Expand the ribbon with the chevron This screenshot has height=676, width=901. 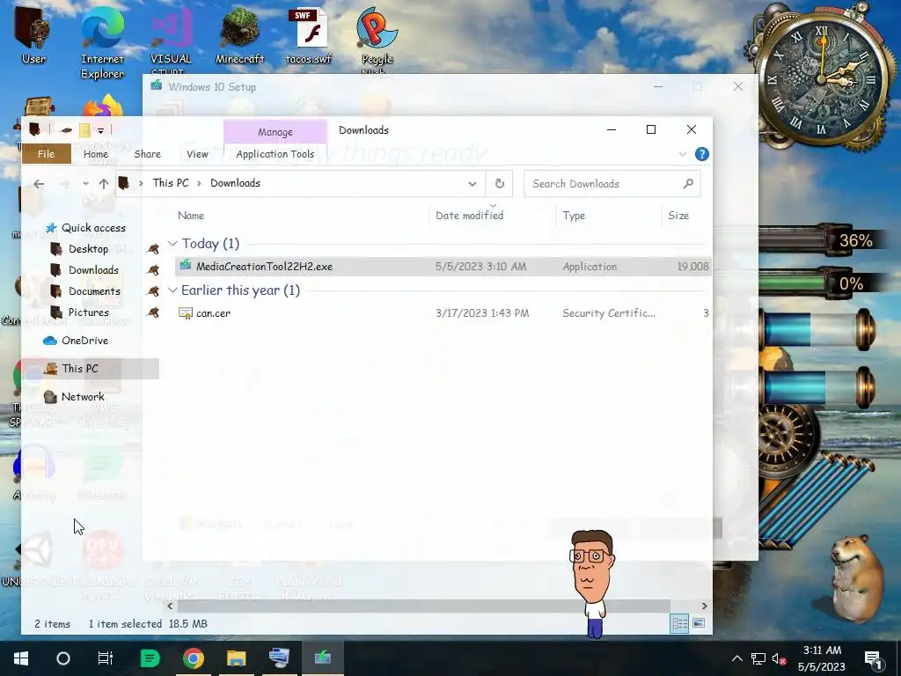click(x=683, y=154)
